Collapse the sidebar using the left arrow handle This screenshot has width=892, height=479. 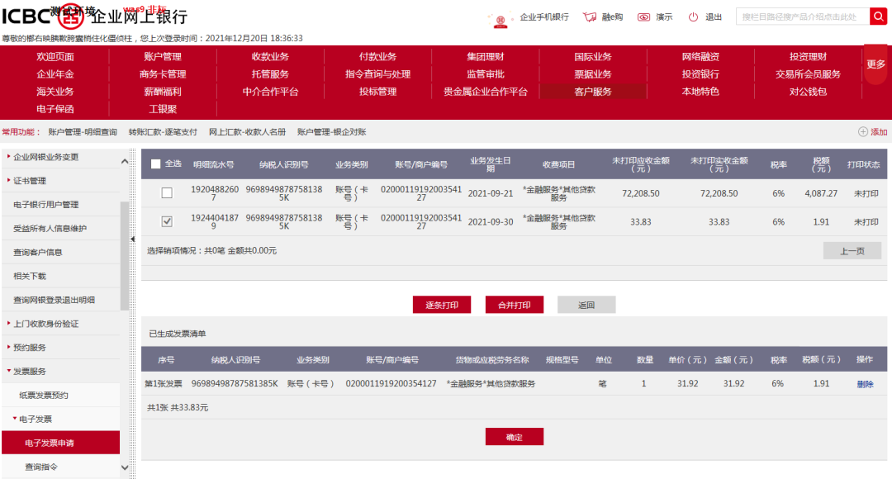(x=133, y=238)
